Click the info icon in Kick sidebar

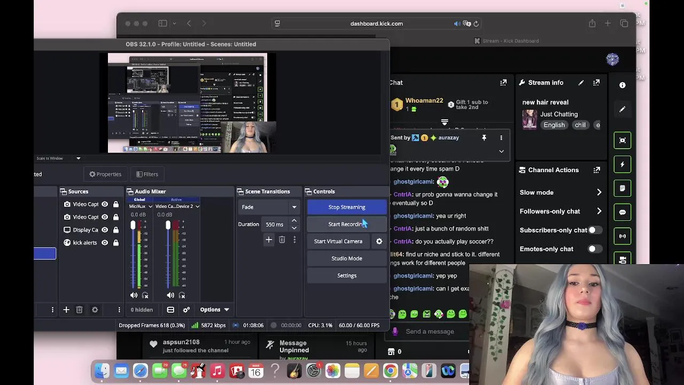click(x=623, y=85)
